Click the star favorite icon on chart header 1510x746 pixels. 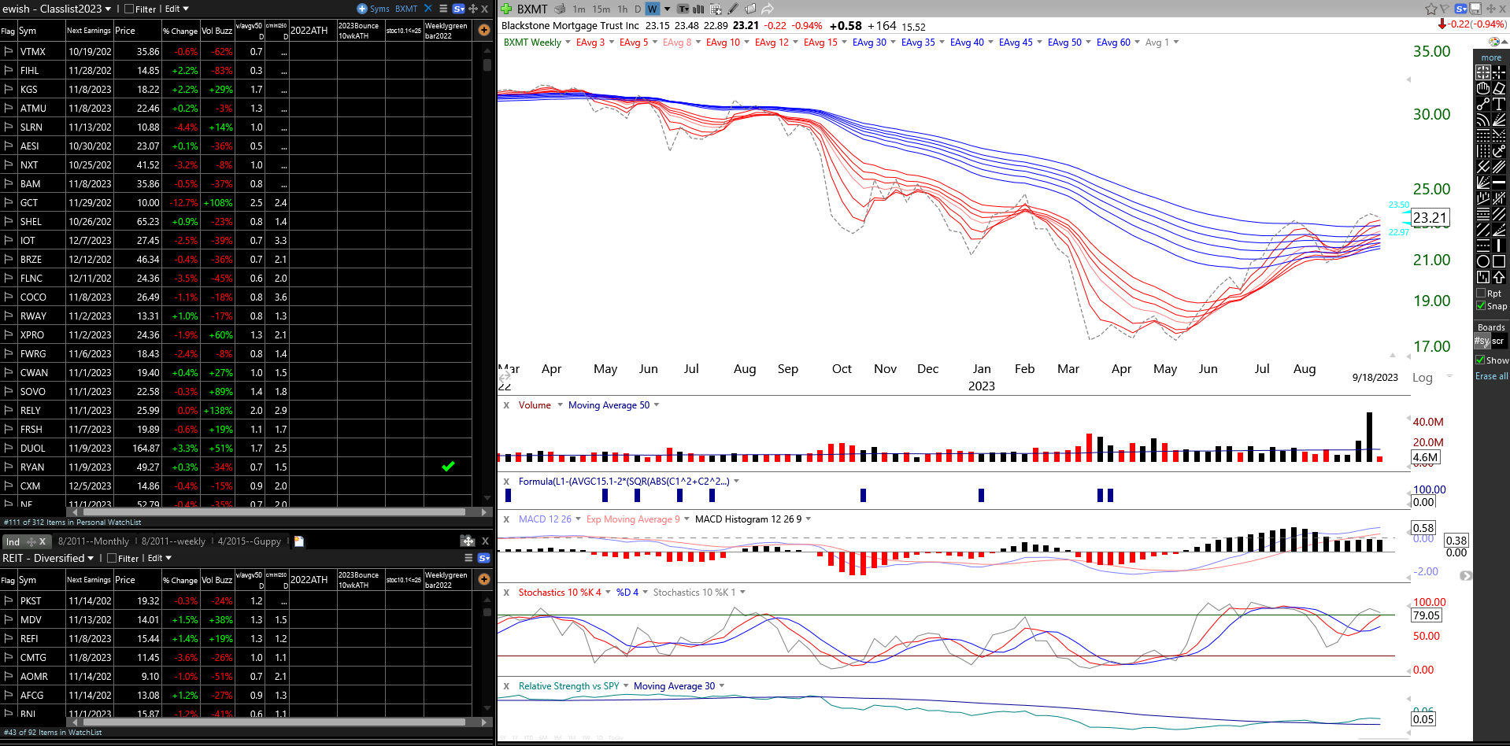(x=1430, y=9)
